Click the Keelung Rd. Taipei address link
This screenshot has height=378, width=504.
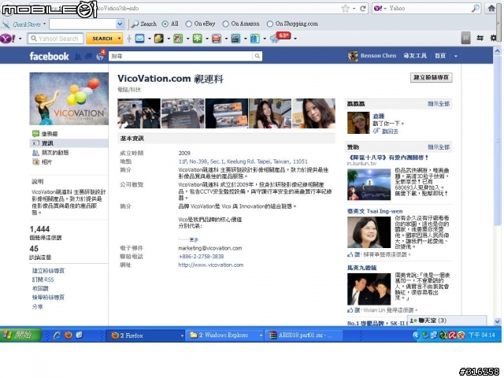click(243, 161)
